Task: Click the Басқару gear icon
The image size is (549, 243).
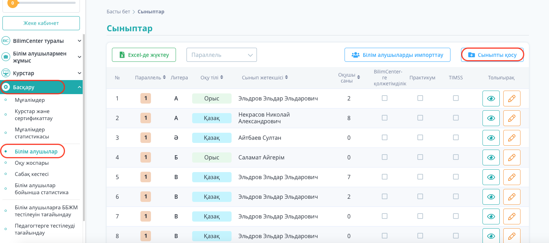Action: pyautogui.click(x=6, y=87)
